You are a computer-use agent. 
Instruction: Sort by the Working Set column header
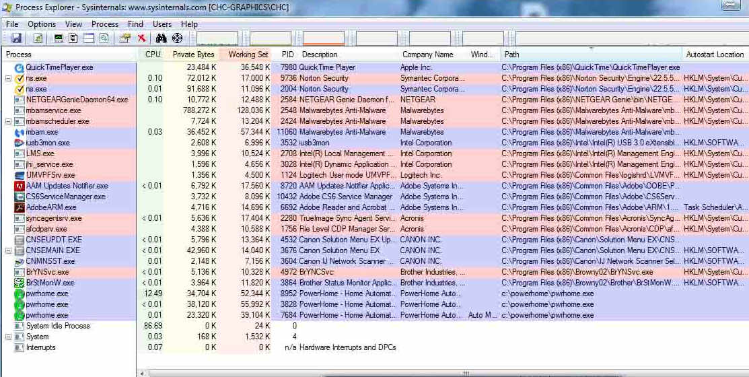coord(246,55)
